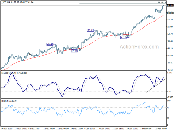The width and height of the screenshot is (175, 131).
Task: Click the FE 161.8 projection label
Action: [x=162, y=2]
